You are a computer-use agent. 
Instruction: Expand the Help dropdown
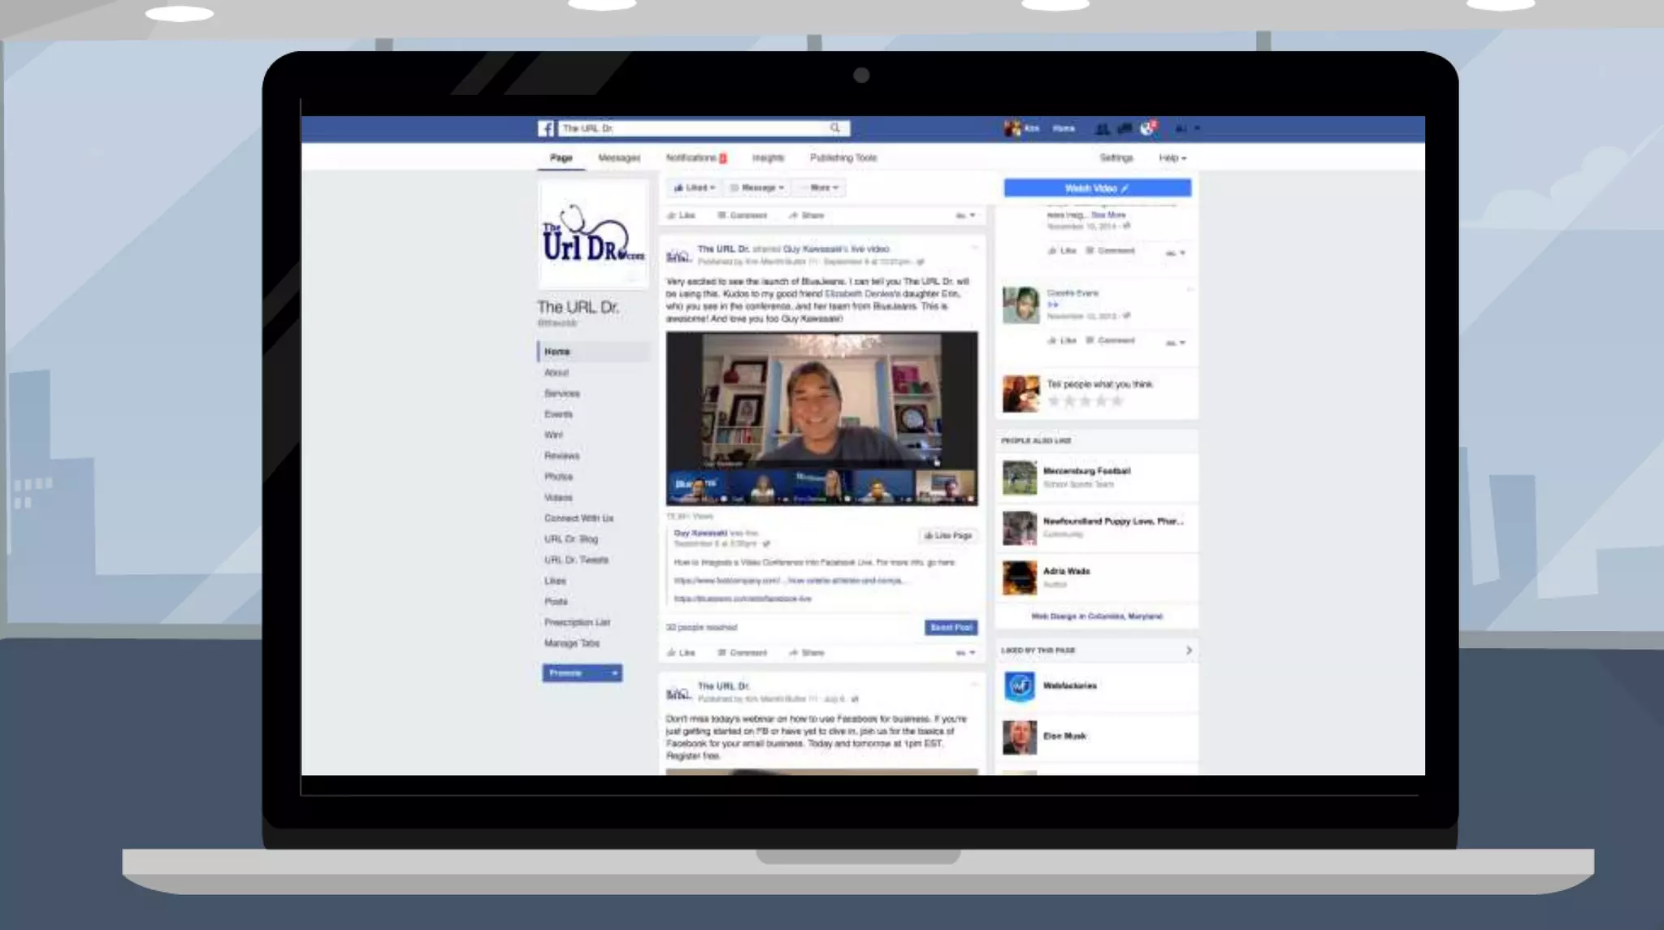pos(1172,158)
